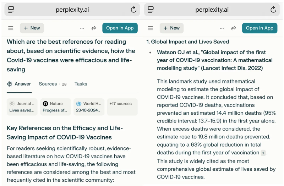
Task: Open hamburger menu in right pane
Action: click(x=150, y=28)
